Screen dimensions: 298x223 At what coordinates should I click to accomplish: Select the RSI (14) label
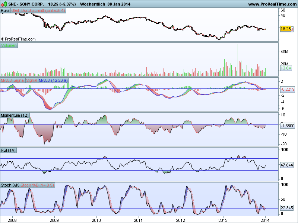tap(8, 151)
